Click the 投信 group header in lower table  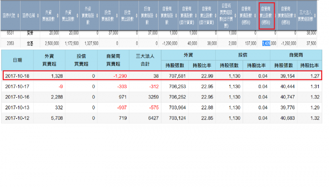(x=243, y=55)
